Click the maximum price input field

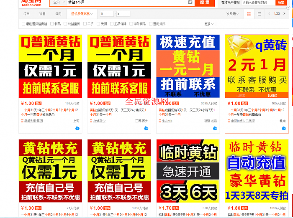click(123, 14)
